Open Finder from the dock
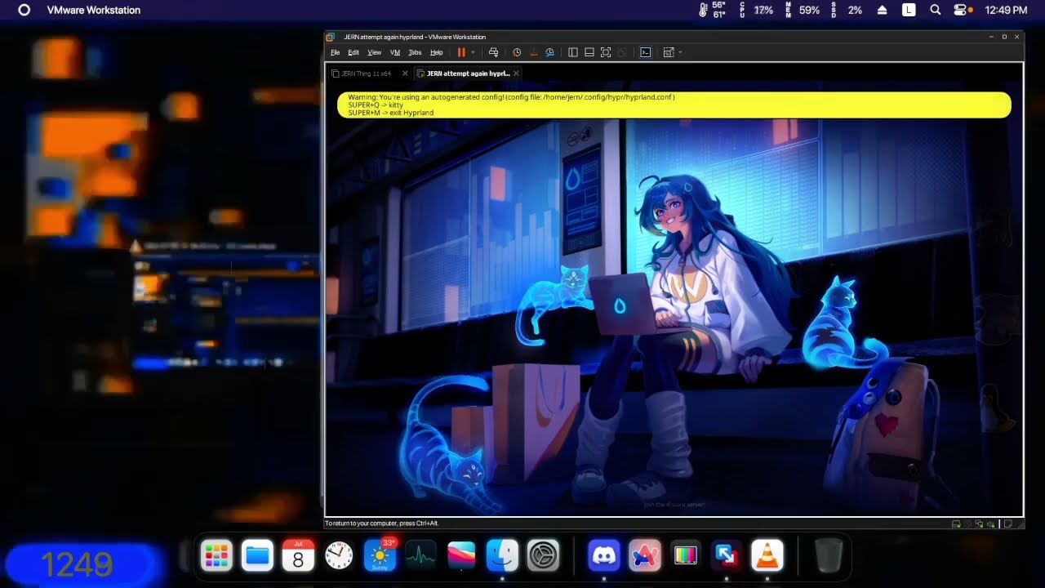 [502, 556]
